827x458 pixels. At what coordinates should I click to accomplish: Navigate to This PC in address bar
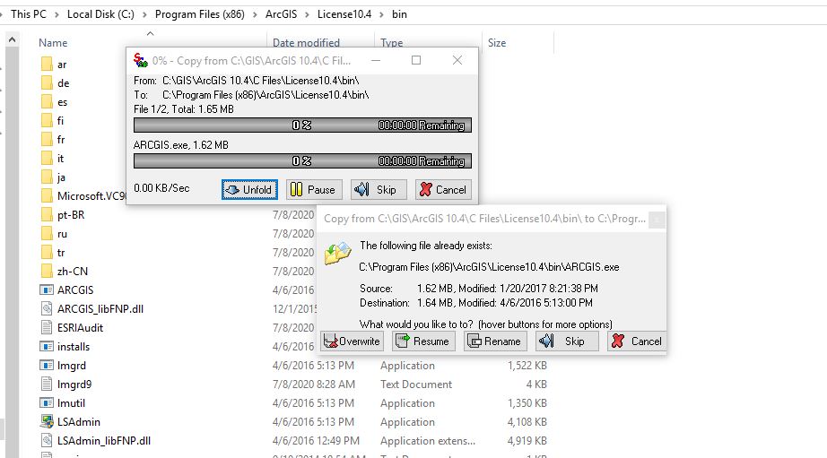click(29, 14)
